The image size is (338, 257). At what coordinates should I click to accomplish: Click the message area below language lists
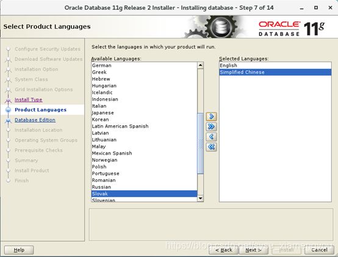(211, 225)
